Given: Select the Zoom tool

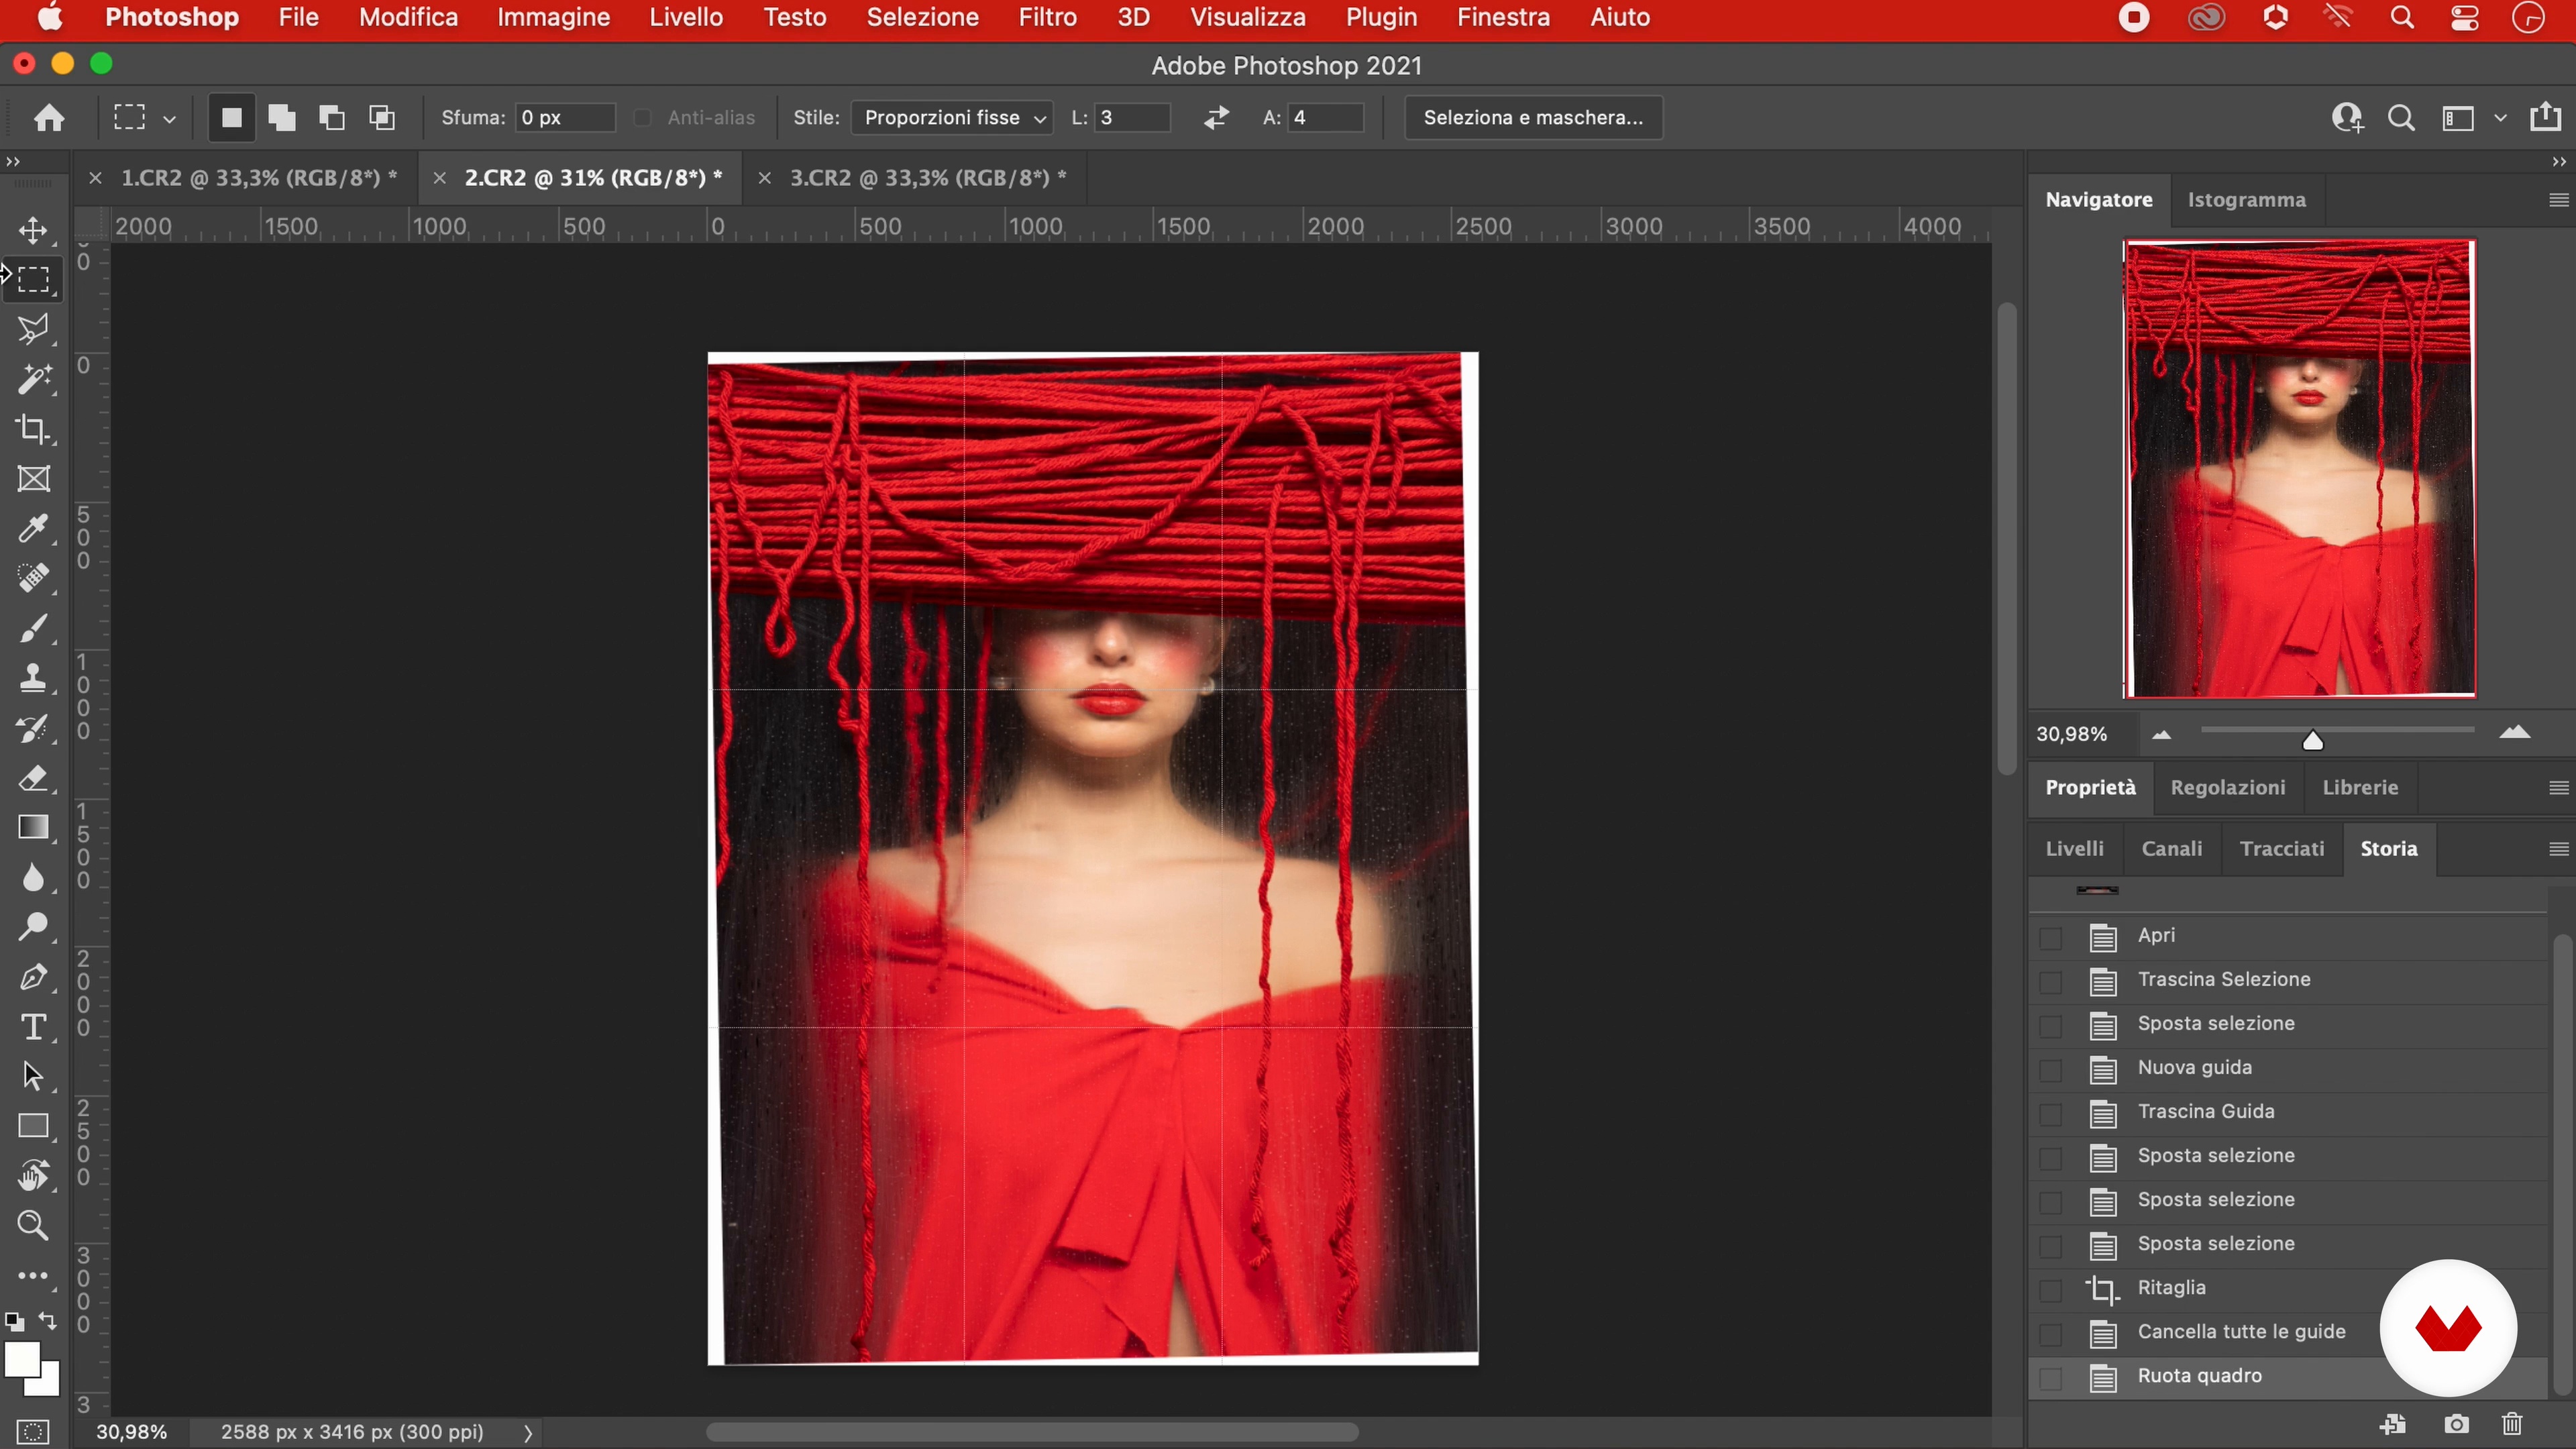Looking at the screenshot, I should [x=33, y=1225].
